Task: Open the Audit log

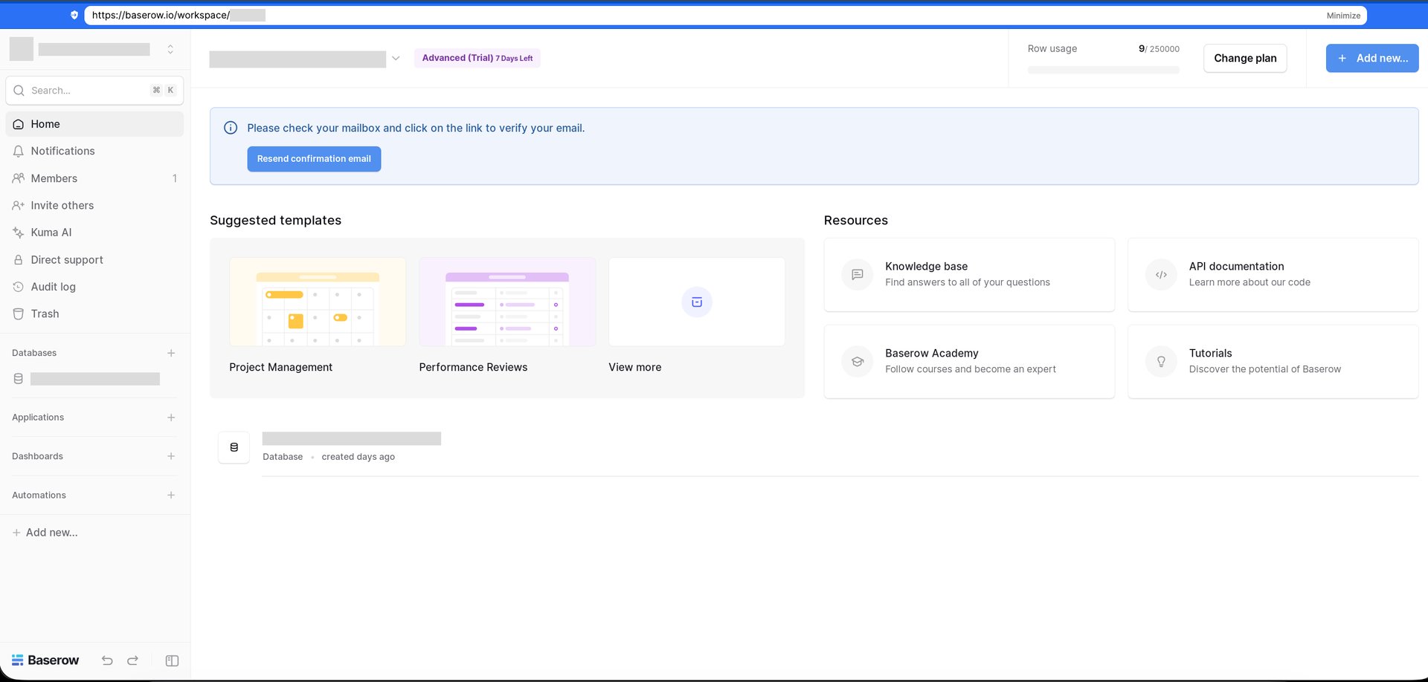Action: 94,287
